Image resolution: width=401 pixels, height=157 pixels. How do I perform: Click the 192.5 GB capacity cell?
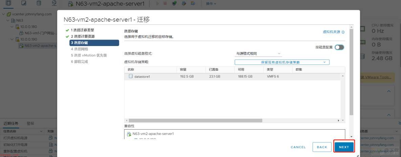click(187, 76)
